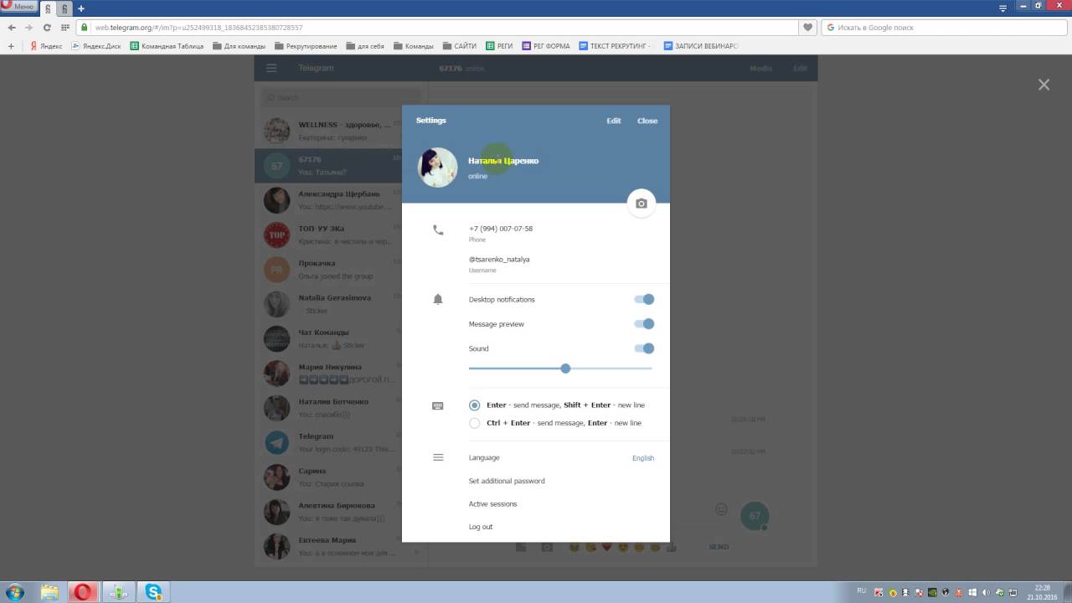Screen dimensions: 1072x603
Task: Open Set additional password
Action: pyautogui.click(x=507, y=481)
